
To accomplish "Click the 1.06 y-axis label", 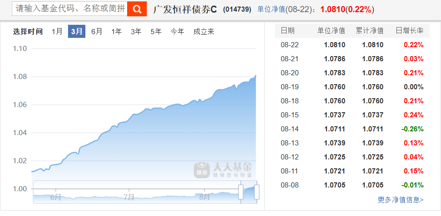I will point(20,105).
